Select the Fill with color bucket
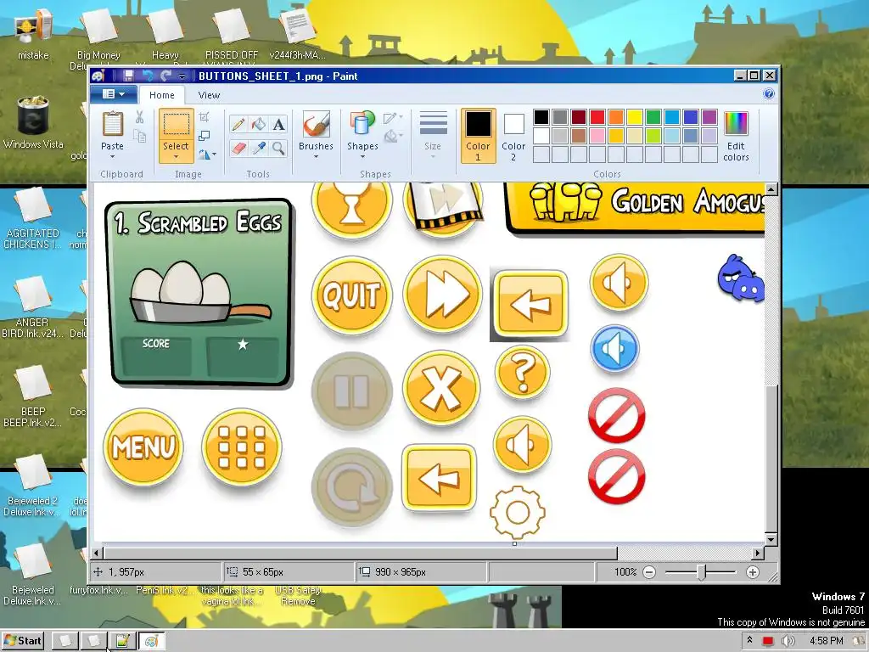 pos(258,124)
